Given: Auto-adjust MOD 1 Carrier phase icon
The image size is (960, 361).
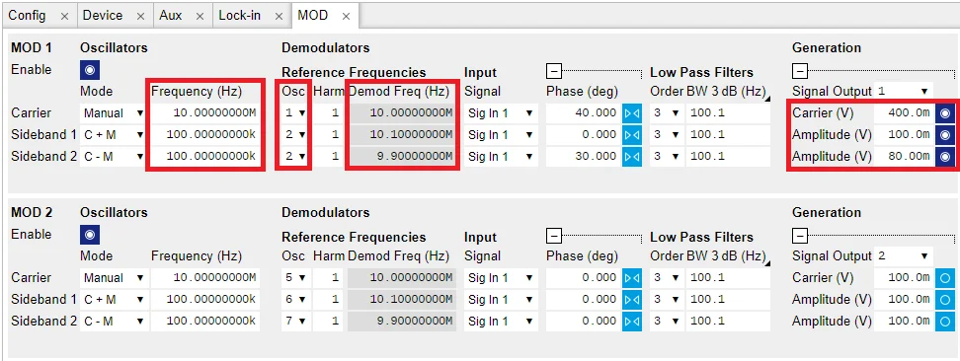Looking at the screenshot, I should click(632, 113).
